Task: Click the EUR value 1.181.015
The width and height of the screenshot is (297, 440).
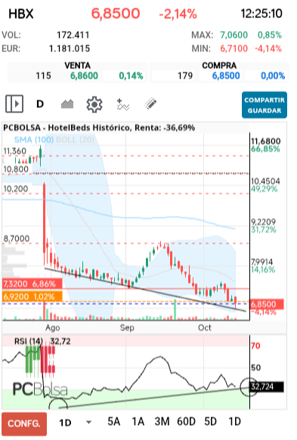Action: coord(70,48)
